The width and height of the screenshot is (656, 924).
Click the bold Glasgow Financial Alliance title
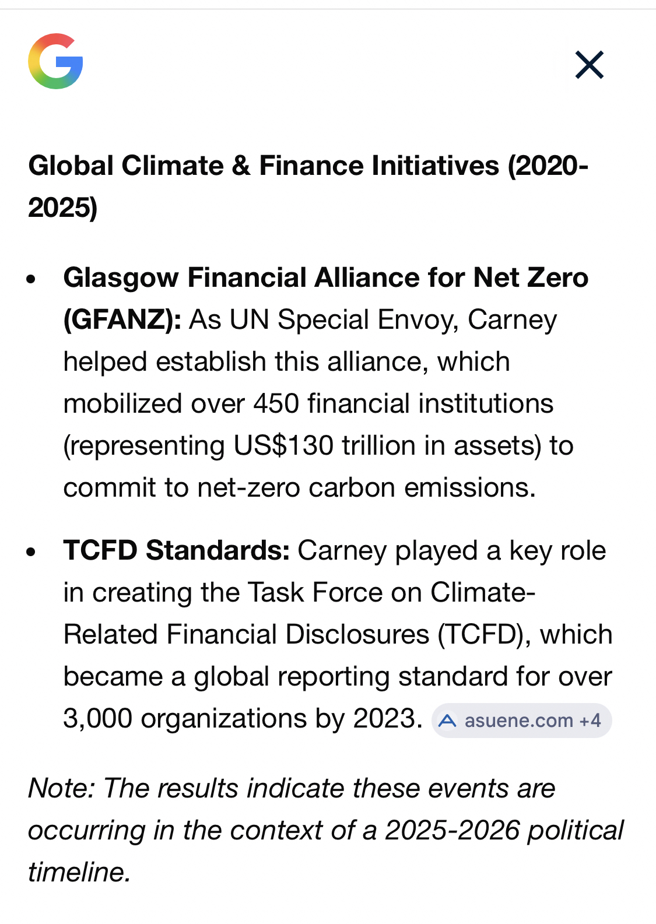[325, 277]
